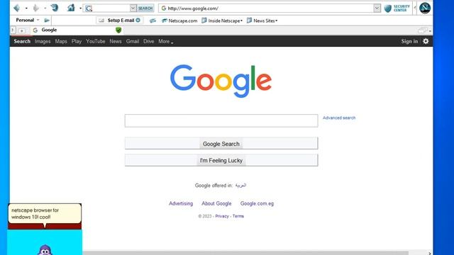Image resolution: width=454 pixels, height=255 pixels.
Task: Open the Google settings gear icon
Action: [426, 41]
